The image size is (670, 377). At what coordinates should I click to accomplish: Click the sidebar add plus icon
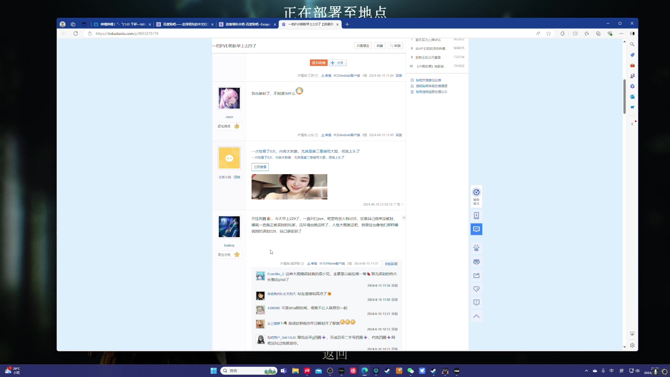632,124
